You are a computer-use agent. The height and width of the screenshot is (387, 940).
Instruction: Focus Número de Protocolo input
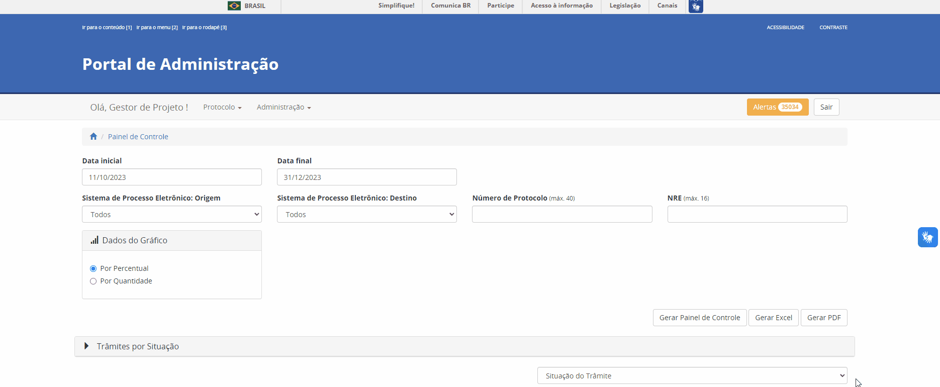click(x=562, y=214)
